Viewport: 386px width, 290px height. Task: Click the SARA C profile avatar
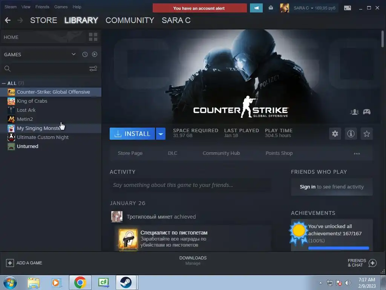point(284,8)
